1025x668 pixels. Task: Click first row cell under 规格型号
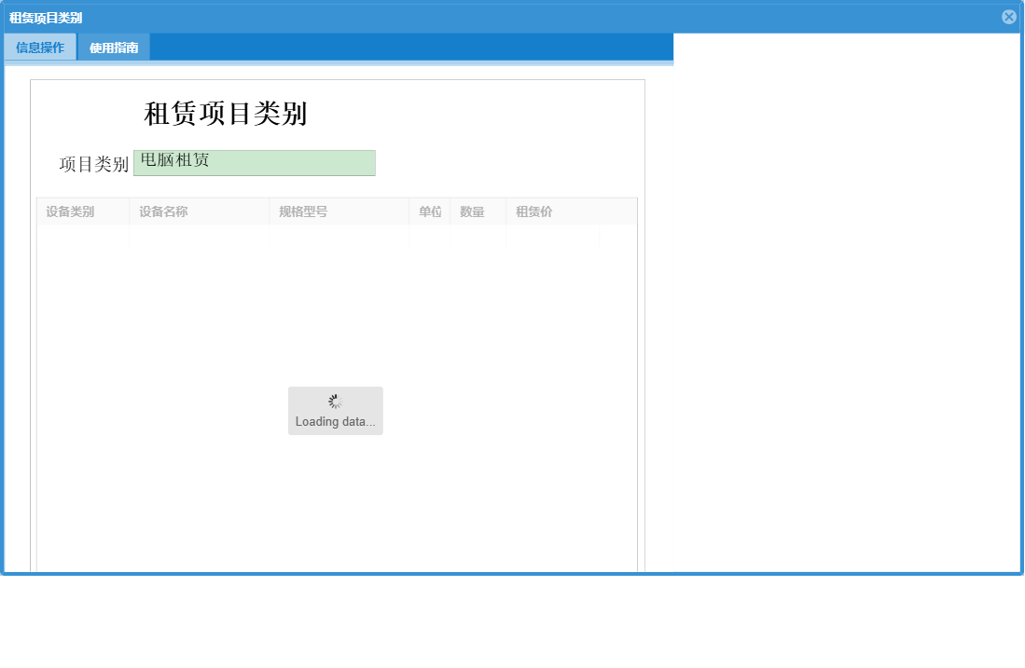point(339,237)
